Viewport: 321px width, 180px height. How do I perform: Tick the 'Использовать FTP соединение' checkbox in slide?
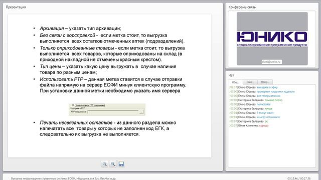73,105
